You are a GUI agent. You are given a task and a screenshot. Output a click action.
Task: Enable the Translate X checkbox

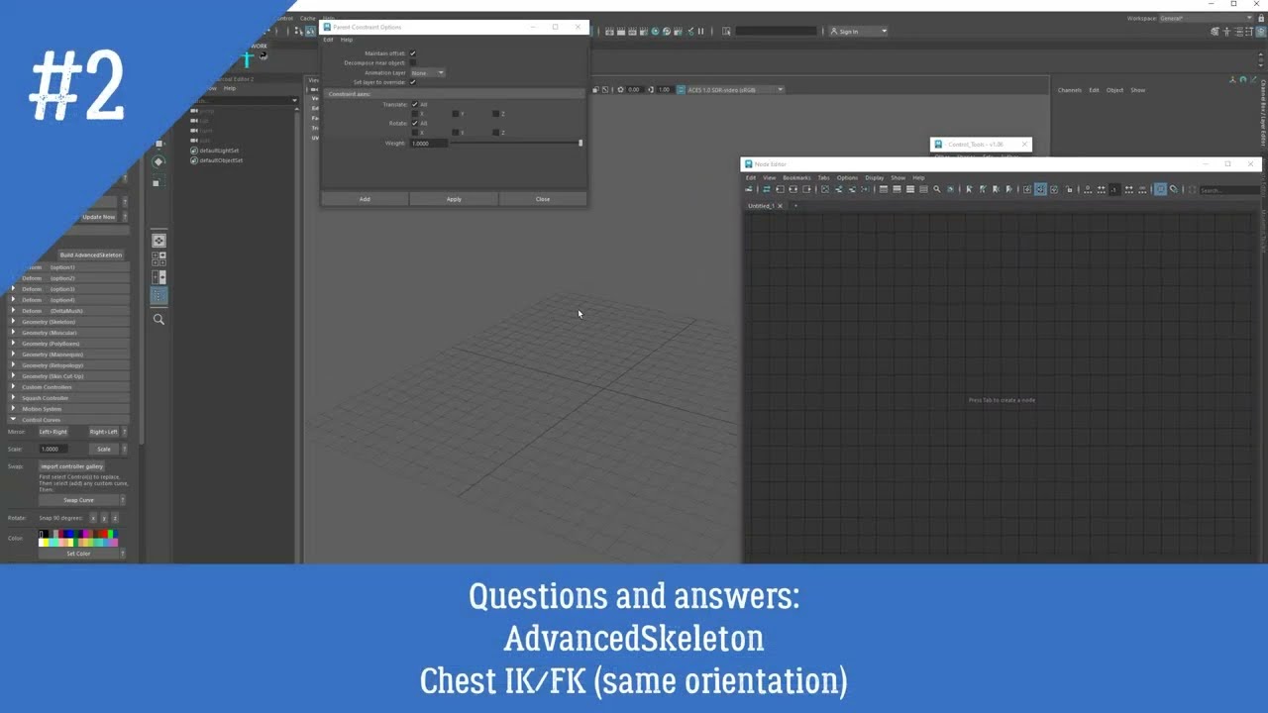[415, 114]
